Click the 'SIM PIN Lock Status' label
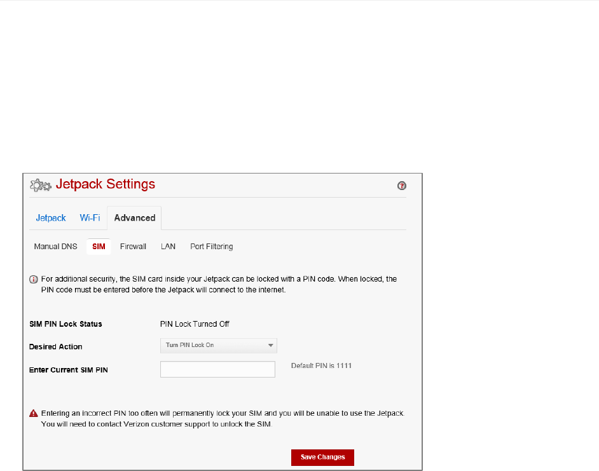Image resolution: width=599 pixels, height=471 pixels. tap(65, 324)
